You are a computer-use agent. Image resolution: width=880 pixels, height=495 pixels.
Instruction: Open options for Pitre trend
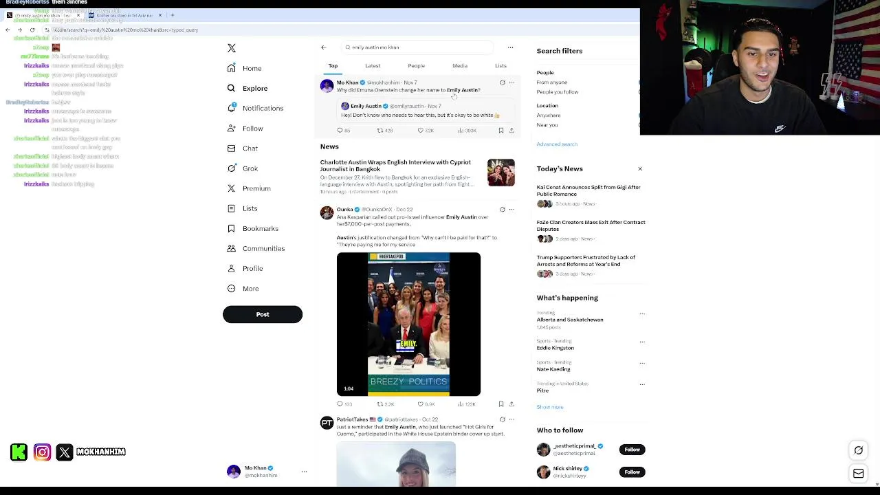(x=642, y=384)
